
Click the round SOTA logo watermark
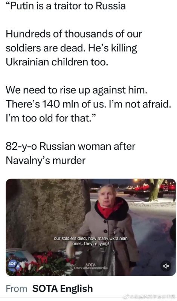(x=13, y=266)
